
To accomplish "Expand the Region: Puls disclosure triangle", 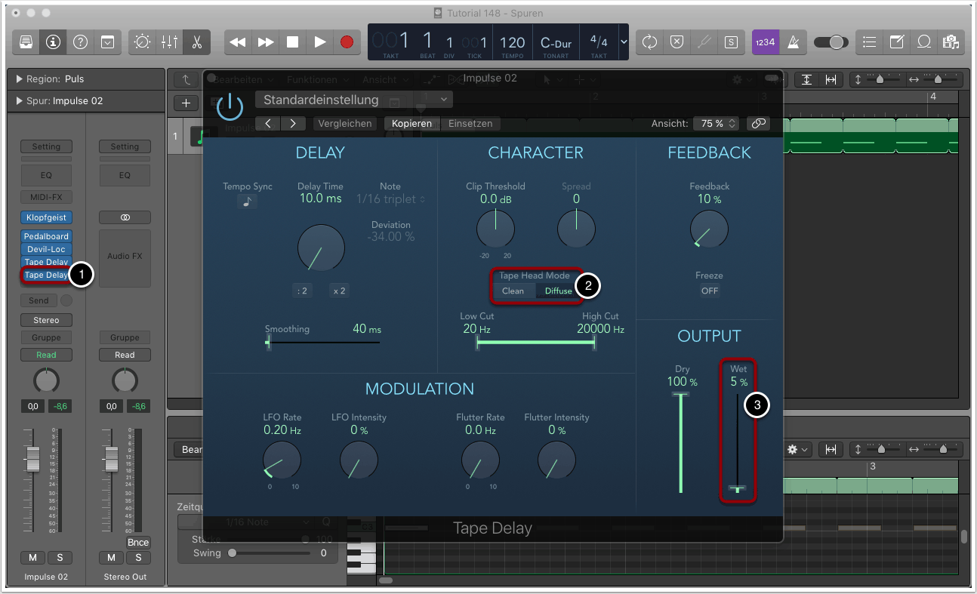I will [x=19, y=79].
